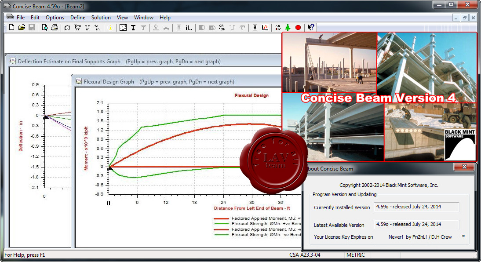481x262 pixels.
Task: Click the dotted square section icon
Action: pos(123,28)
